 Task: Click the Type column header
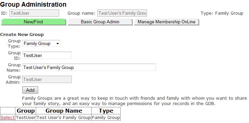pyautogui.click(x=106, y=111)
